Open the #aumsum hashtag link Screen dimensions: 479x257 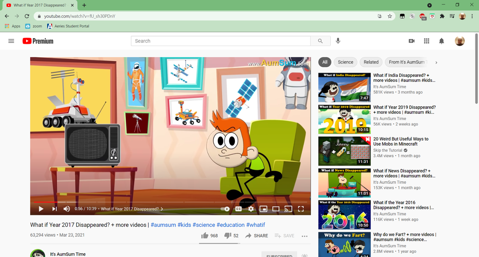pyautogui.click(x=163, y=225)
